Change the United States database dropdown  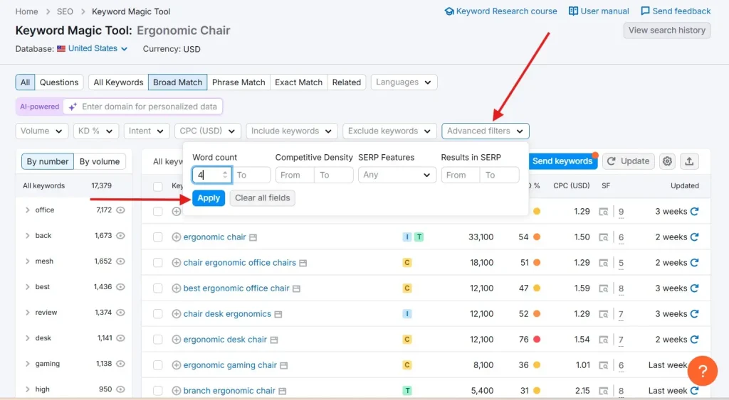pyautogui.click(x=93, y=48)
